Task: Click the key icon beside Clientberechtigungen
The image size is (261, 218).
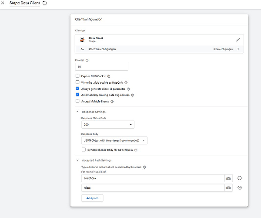Action: [82, 49]
